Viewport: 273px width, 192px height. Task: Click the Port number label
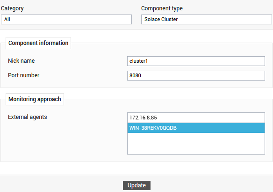[x=24, y=75]
